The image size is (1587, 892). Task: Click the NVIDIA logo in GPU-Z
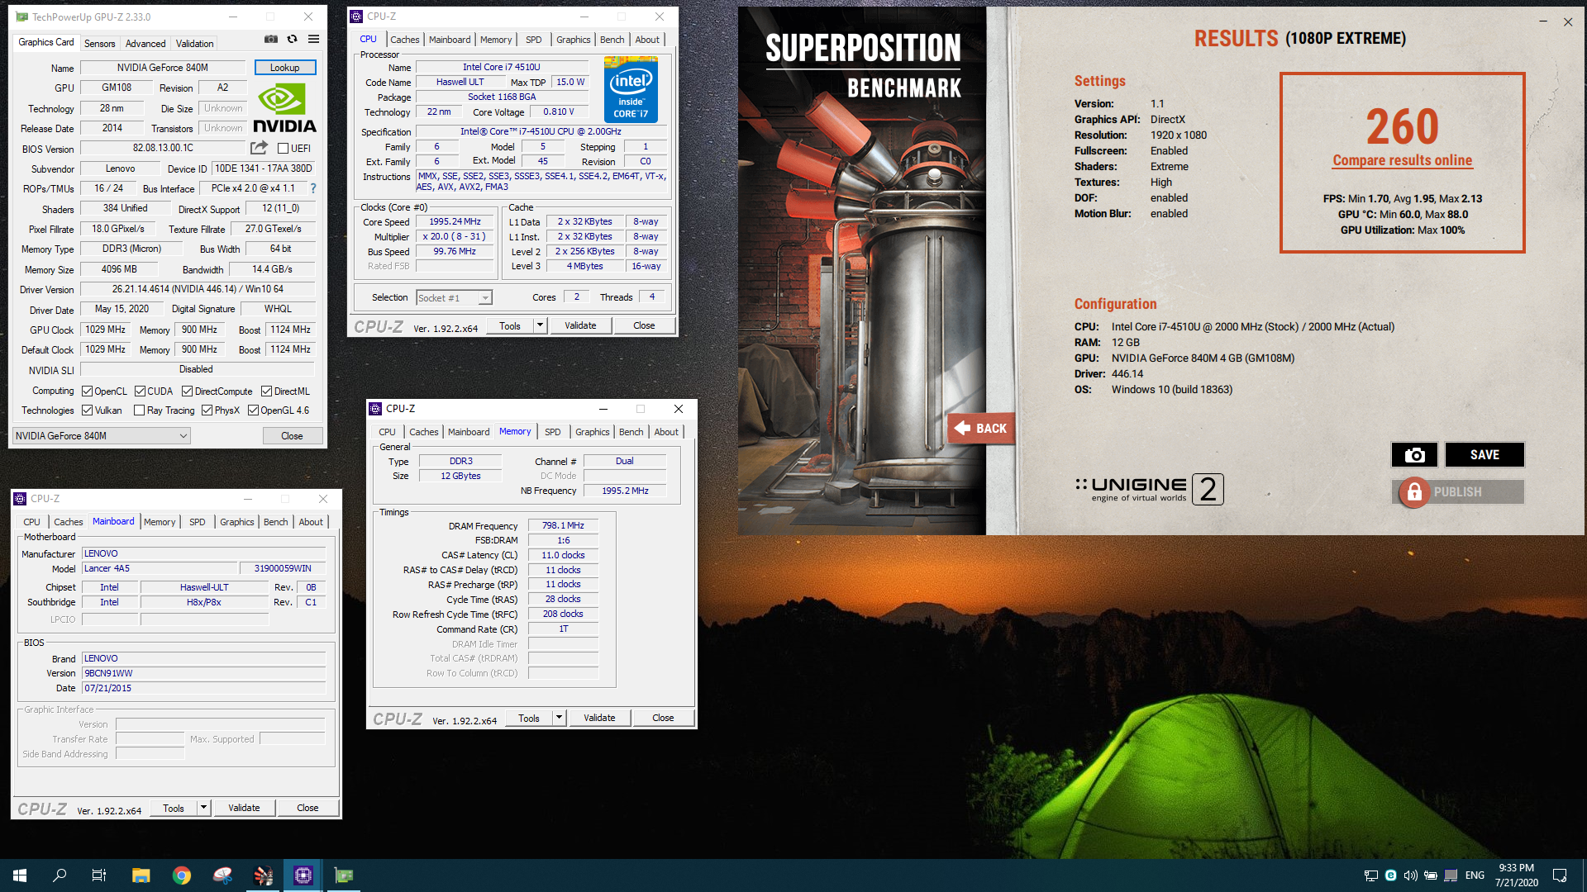tap(284, 108)
